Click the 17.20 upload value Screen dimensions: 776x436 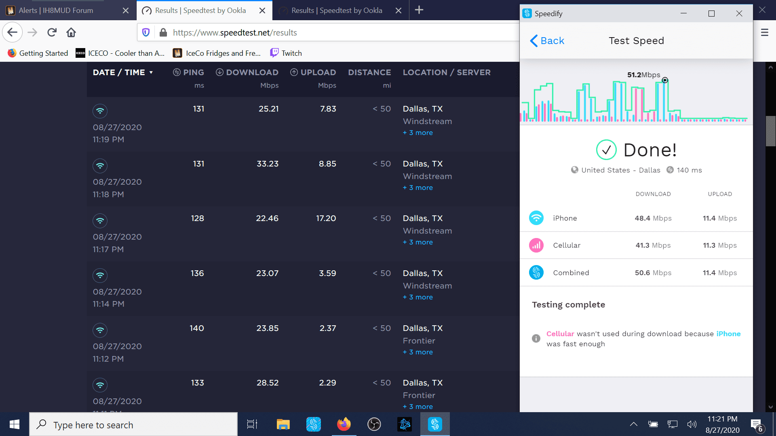326,218
